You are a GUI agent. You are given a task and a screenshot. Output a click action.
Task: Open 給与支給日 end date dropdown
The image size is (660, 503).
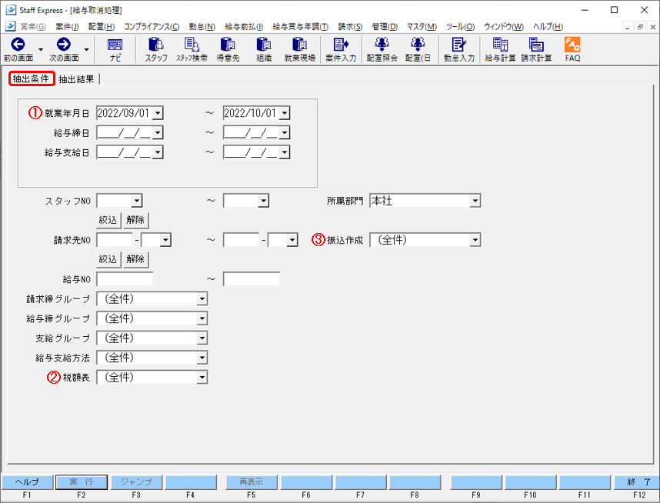[x=285, y=152]
